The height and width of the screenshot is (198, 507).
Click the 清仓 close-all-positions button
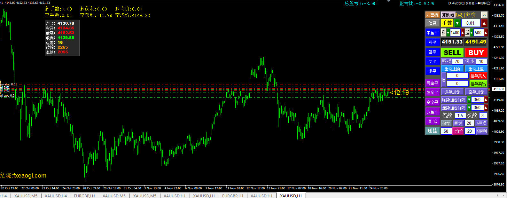point(432,121)
